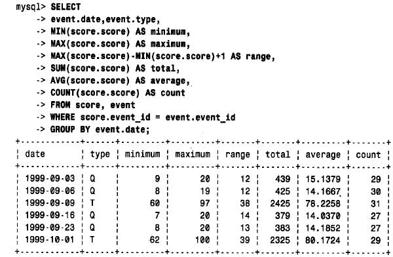
Task: Click the 'count' column header in the table
Action: click(368, 155)
